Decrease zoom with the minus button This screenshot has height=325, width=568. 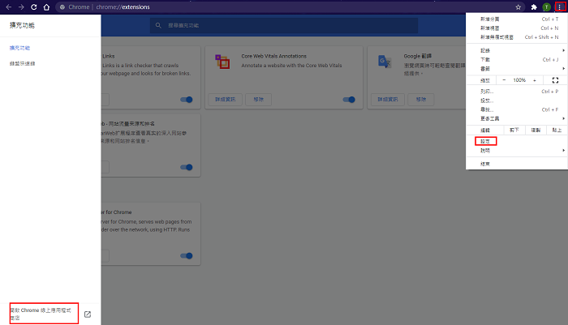tap(504, 80)
